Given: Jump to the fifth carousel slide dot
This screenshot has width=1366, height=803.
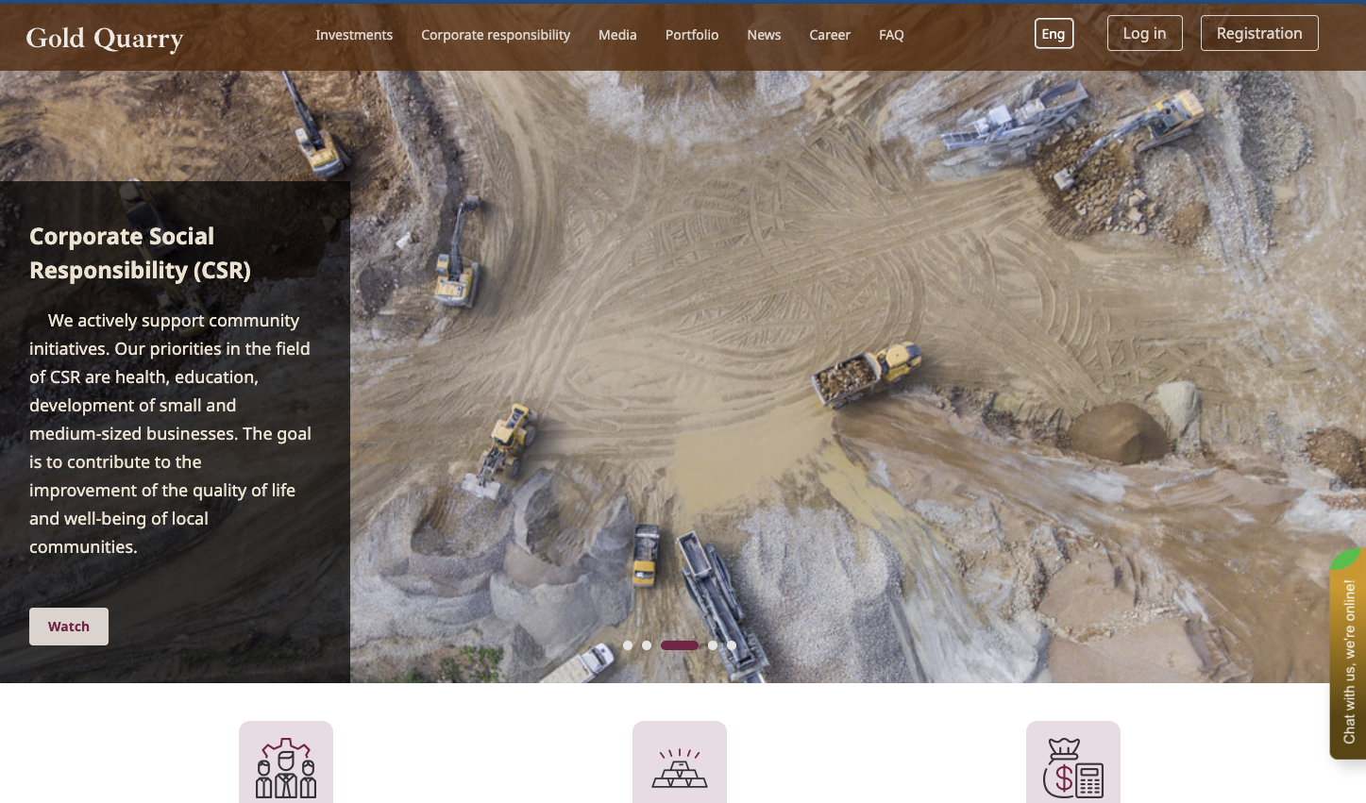Looking at the screenshot, I should [732, 645].
